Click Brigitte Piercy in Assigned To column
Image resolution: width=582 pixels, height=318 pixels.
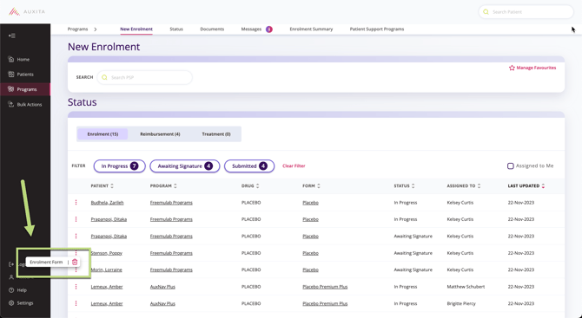[461, 303]
